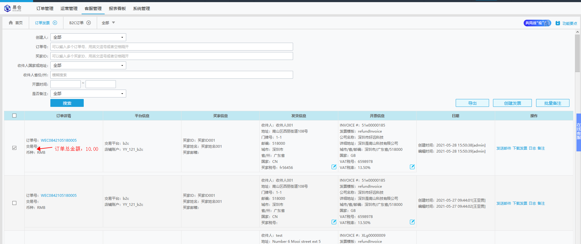Open order WEC0842105180005 created 2021-05-27
The image size is (581, 244).
[59, 196]
